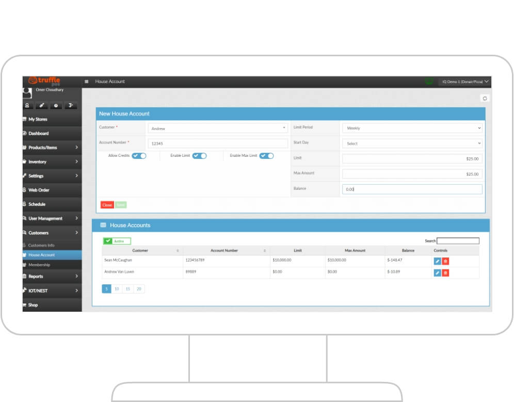
Task: Toggle the Allow Credits switch
Action: [x=139, y=155]
